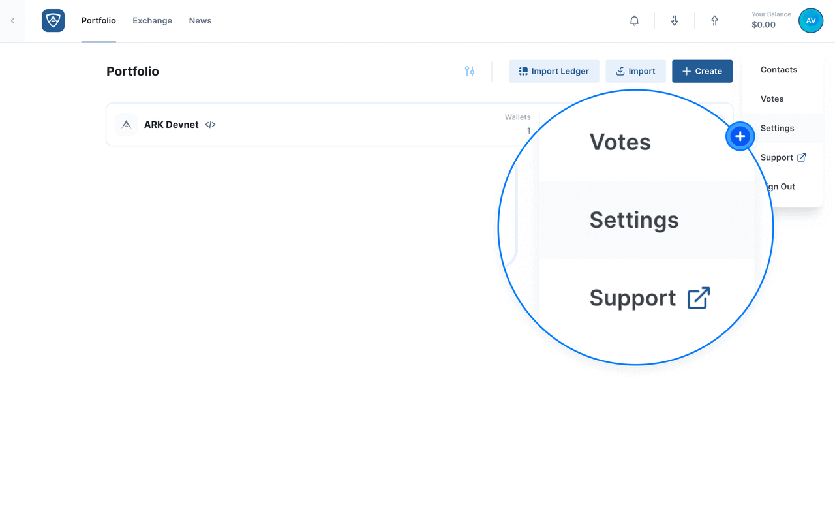The height and width of the screenshot is (522, 835).
Task: Open Settings from the user dropdown menu
Action: (777, 129)
